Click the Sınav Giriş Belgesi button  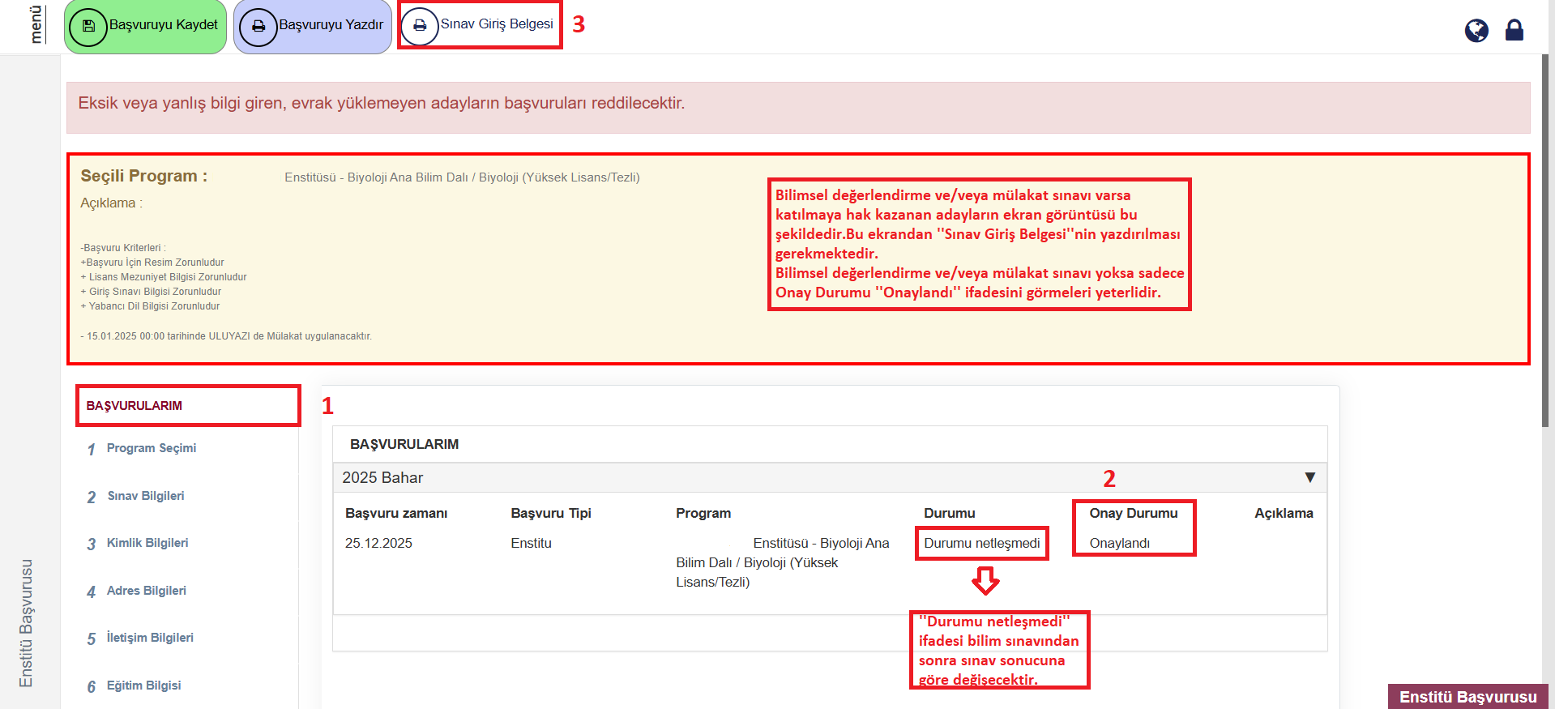tap(496, 24)
